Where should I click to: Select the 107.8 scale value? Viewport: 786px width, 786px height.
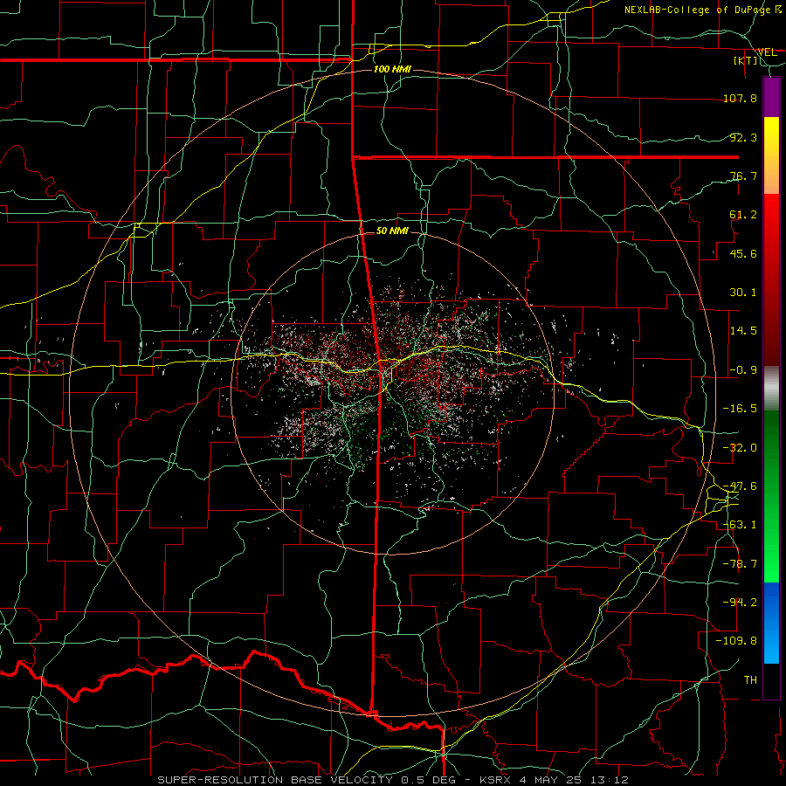tap(740, 98)
